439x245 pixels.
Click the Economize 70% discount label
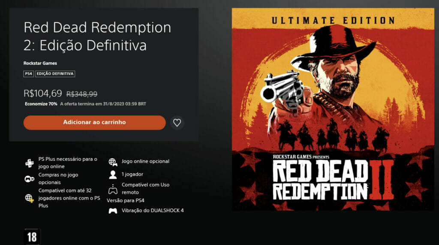41,104
